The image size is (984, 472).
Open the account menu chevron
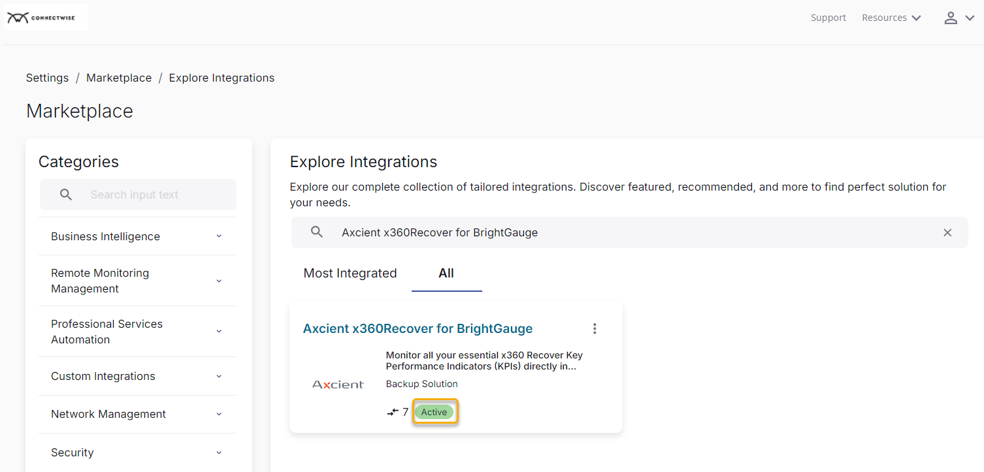coord(970,18)
